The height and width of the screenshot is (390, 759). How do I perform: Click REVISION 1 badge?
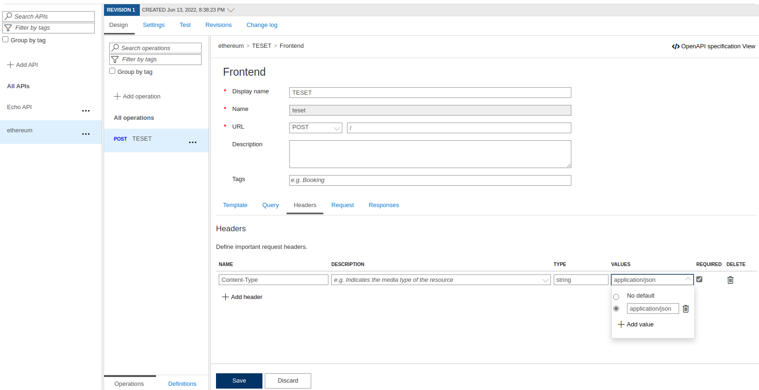click(x=121, y=10)
